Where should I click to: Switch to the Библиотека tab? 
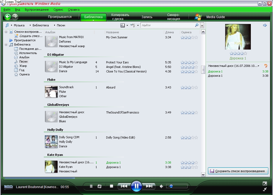[93, 17]
